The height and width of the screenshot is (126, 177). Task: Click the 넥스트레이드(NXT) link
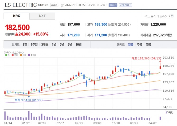(x=157, y=16)
